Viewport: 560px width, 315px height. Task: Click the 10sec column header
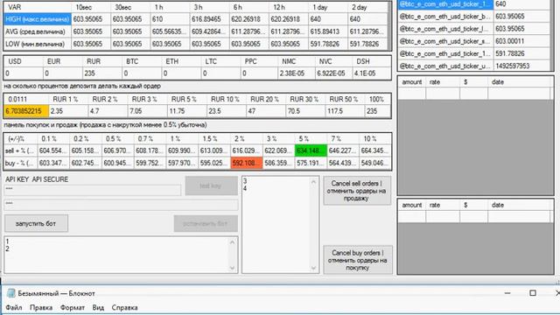point(91,7)
